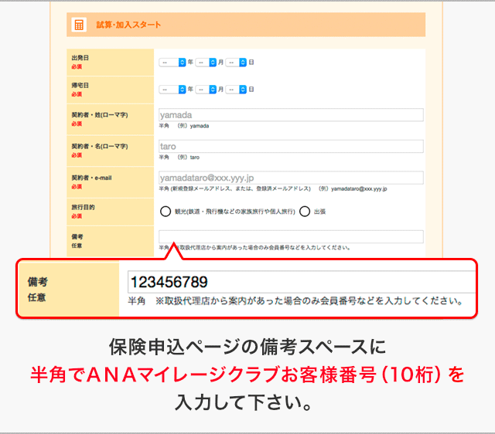
Task: Click the 契約者・e-mail row label
Action: pyautogui.click(x=91, y=177)
